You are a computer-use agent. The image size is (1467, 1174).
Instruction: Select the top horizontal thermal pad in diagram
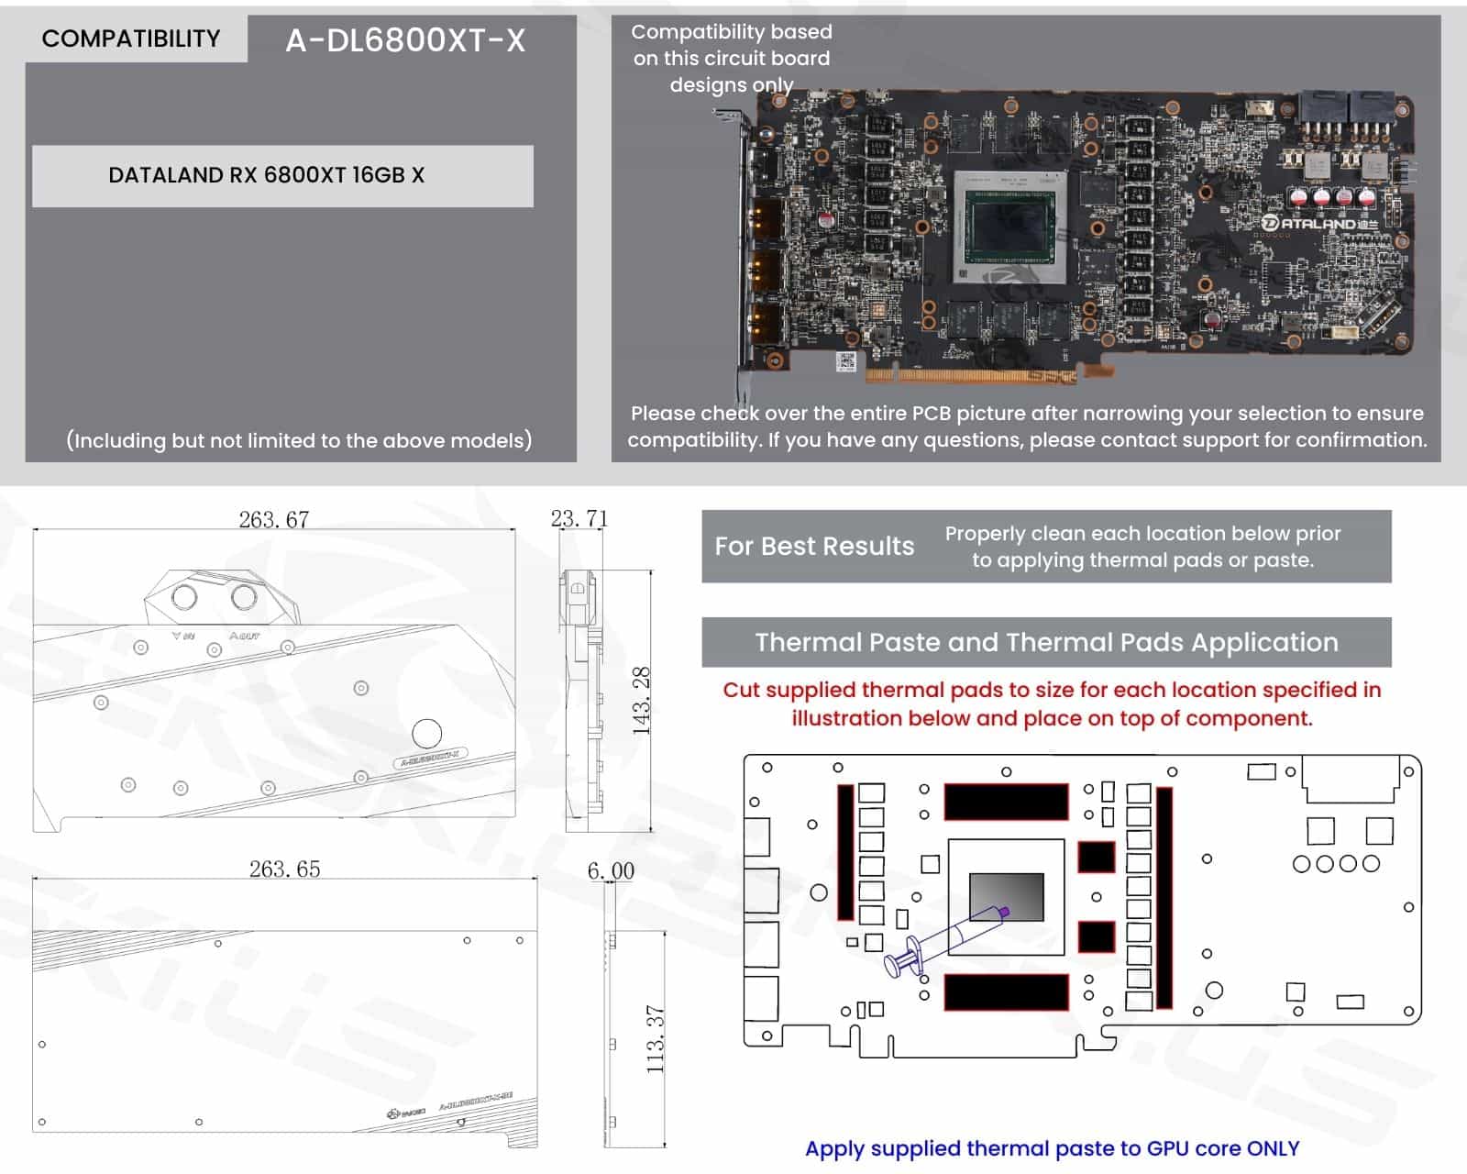pos(1006,802)
